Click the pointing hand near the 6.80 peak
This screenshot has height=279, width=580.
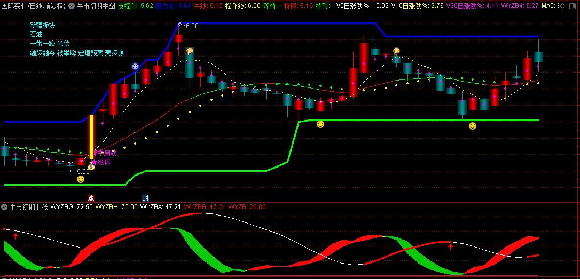tap(190, 51)
